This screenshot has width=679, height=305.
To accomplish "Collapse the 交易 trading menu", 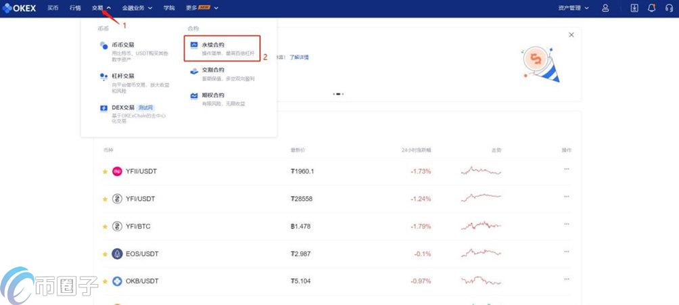I will point(101,8).
